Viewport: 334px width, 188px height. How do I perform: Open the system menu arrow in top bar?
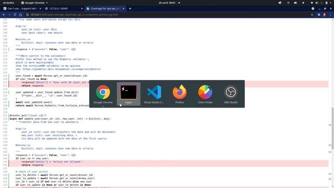(x=331, y=3)
